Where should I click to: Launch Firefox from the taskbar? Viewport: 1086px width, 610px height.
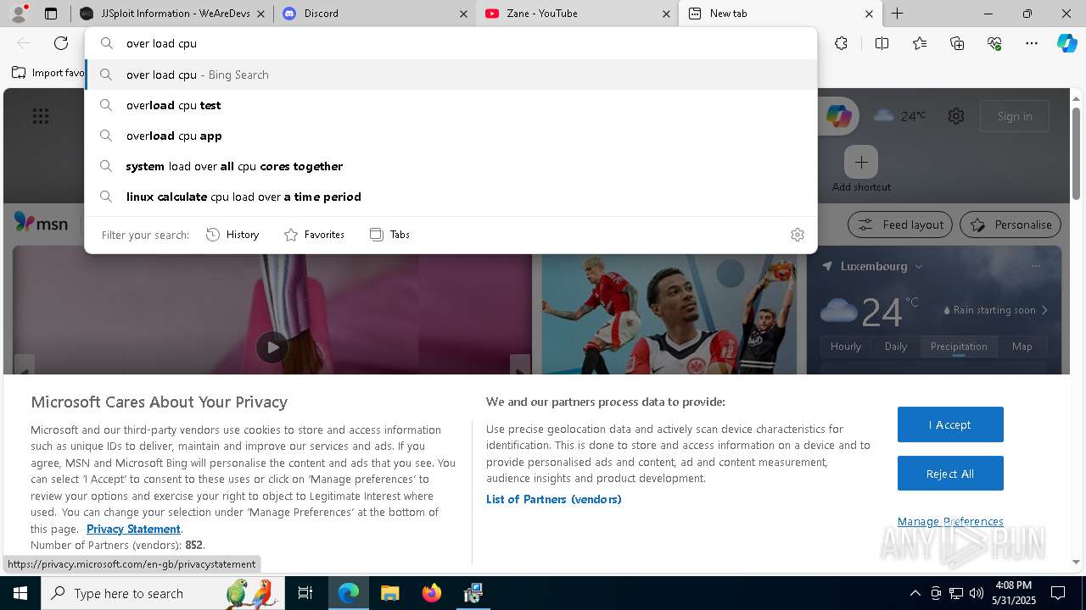point(431,593)
